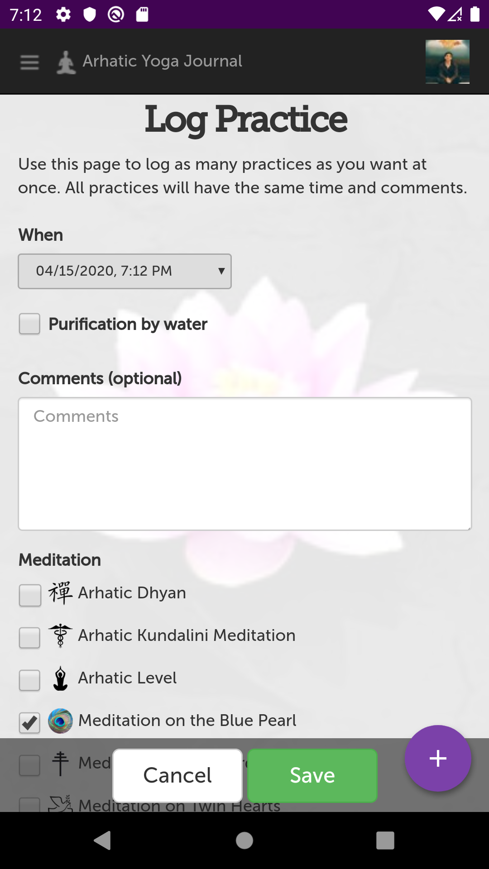489x869 pixels.
Task: Click inside the Comments text area
Action: [x=244, y=464]
